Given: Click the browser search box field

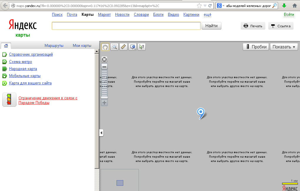Looking at the screenshot, I should coord(248,6).
